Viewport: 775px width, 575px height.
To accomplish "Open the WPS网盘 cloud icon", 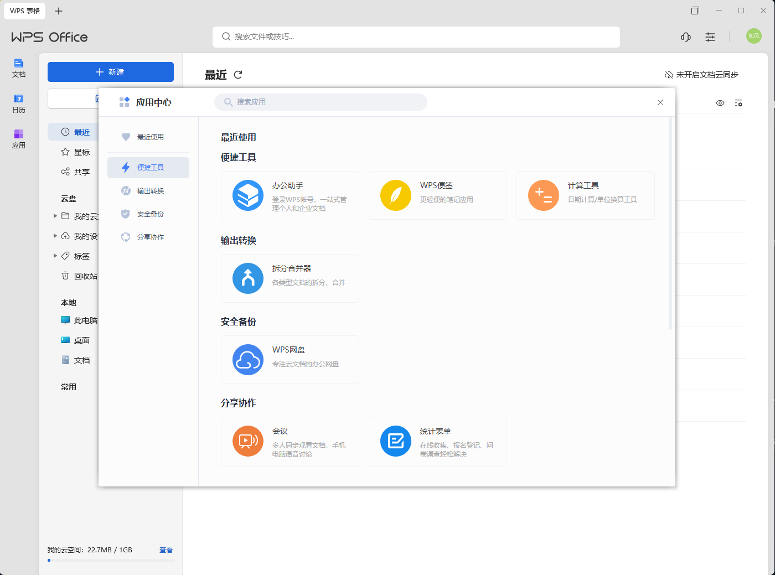I will click(248, 360).
